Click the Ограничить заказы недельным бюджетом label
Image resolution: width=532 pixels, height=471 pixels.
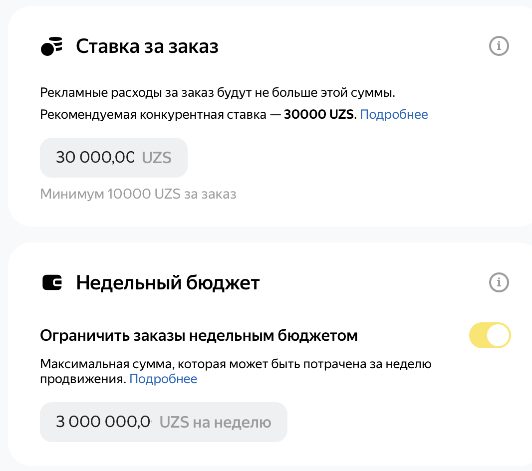199,335
